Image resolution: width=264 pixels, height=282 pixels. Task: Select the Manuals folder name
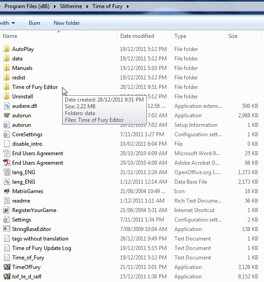point(22,68)
